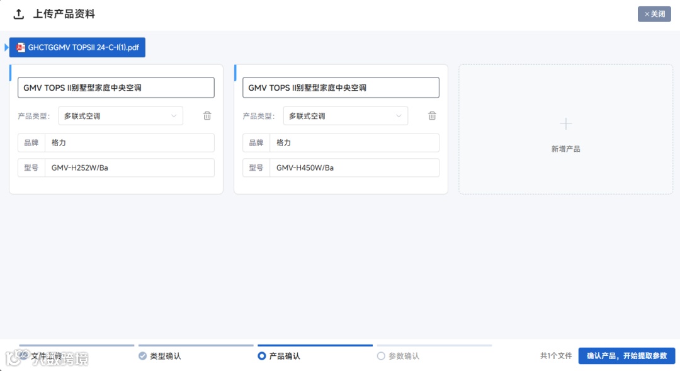Image resolution: width=680 pixels, height=371 pixels.
Task: Add a new product via 新增产品
Action: click(565, 129)
